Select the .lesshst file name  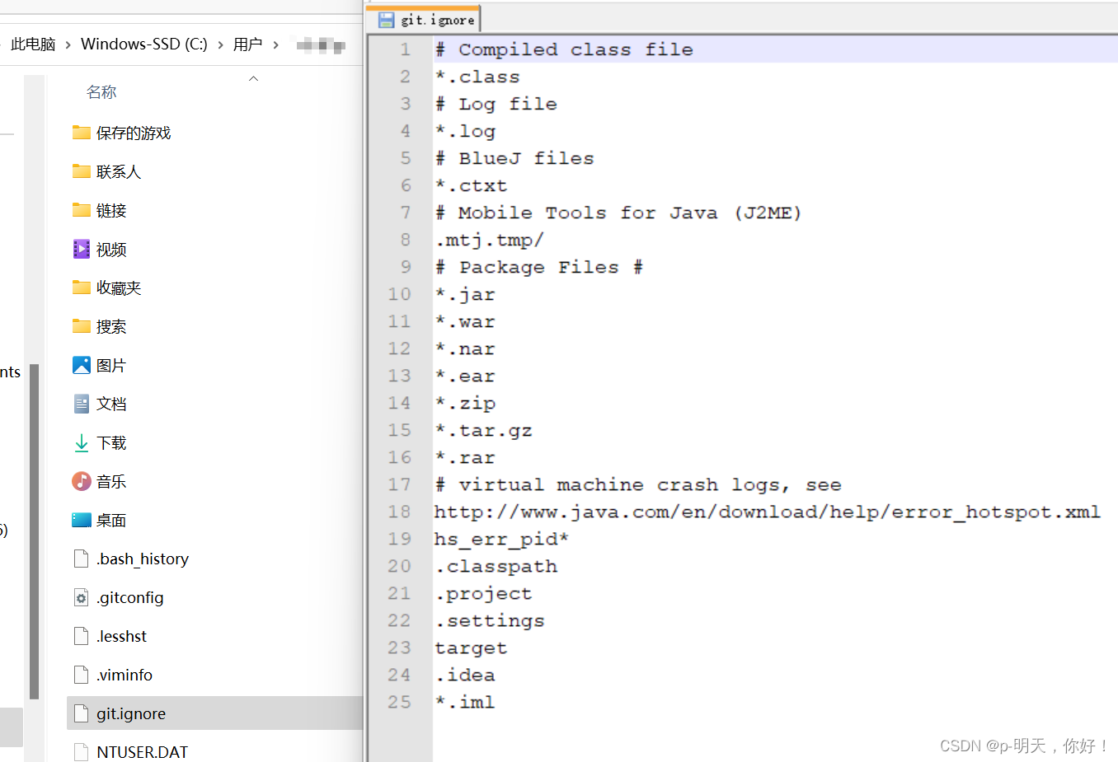[122, 636]
